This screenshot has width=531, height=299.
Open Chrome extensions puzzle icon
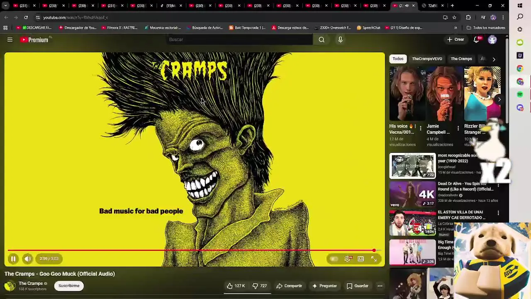[x=468, y=17]
